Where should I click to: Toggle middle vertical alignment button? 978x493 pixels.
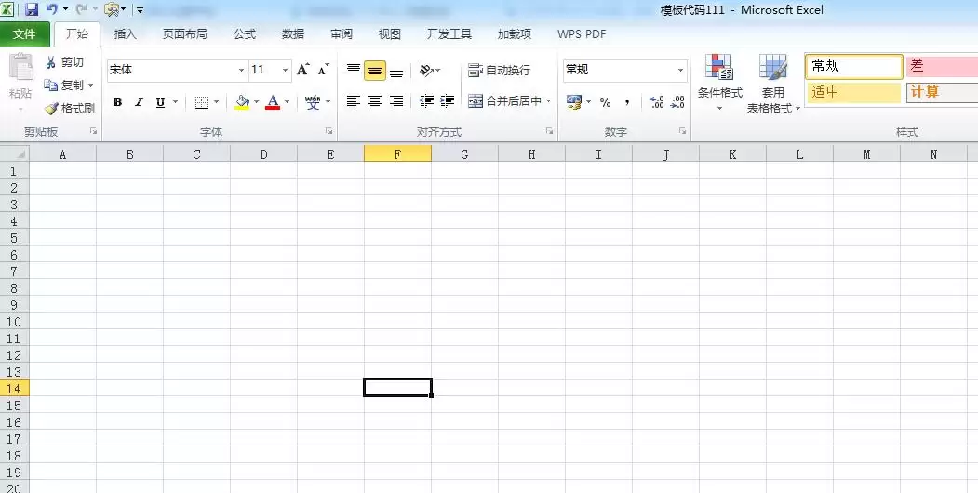[375, 71]
